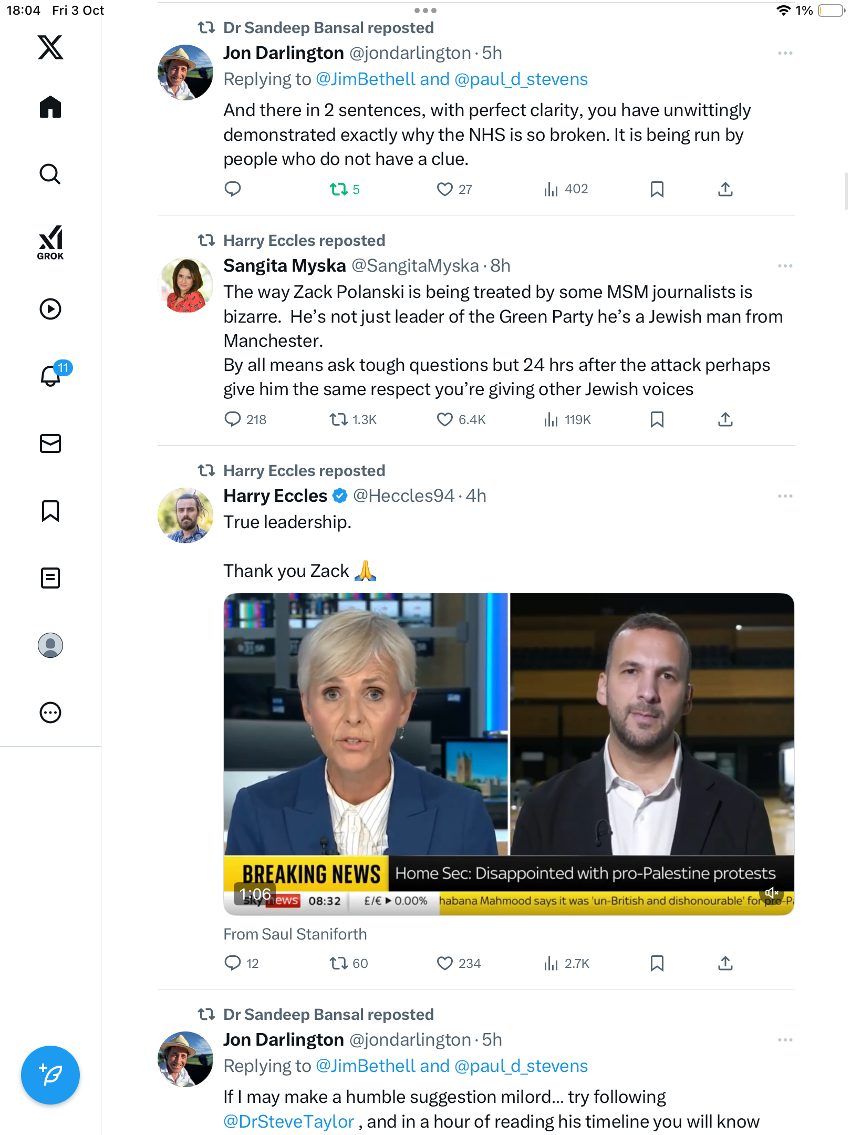
Task: Click the compose new post button
Action: point(50,1075)
